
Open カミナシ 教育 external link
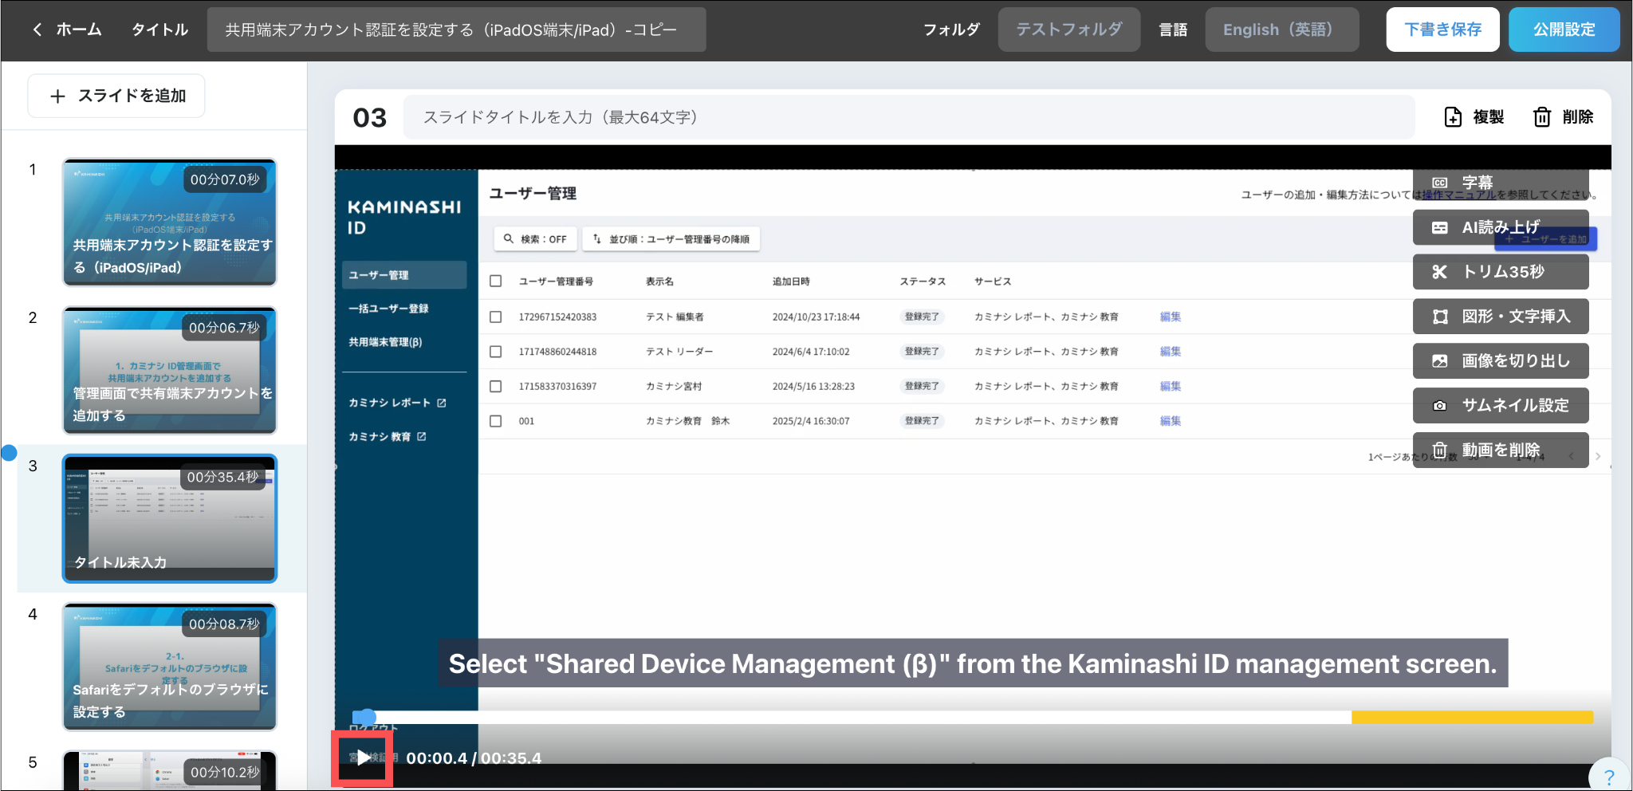388,437
